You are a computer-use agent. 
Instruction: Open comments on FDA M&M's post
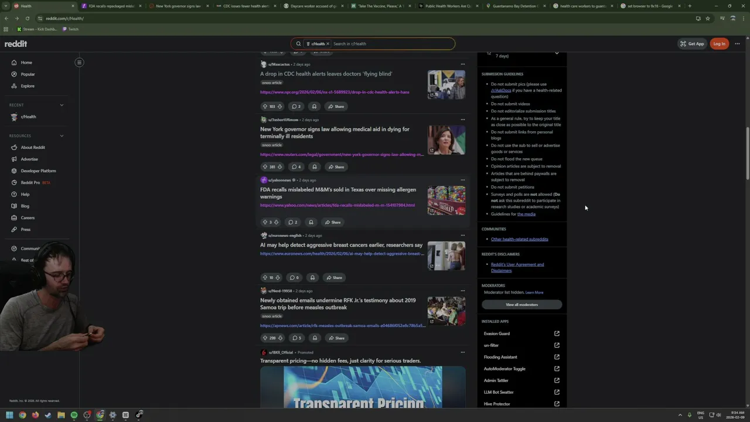point(292,222)
